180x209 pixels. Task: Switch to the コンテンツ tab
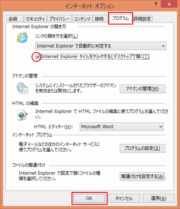(82, 19)
